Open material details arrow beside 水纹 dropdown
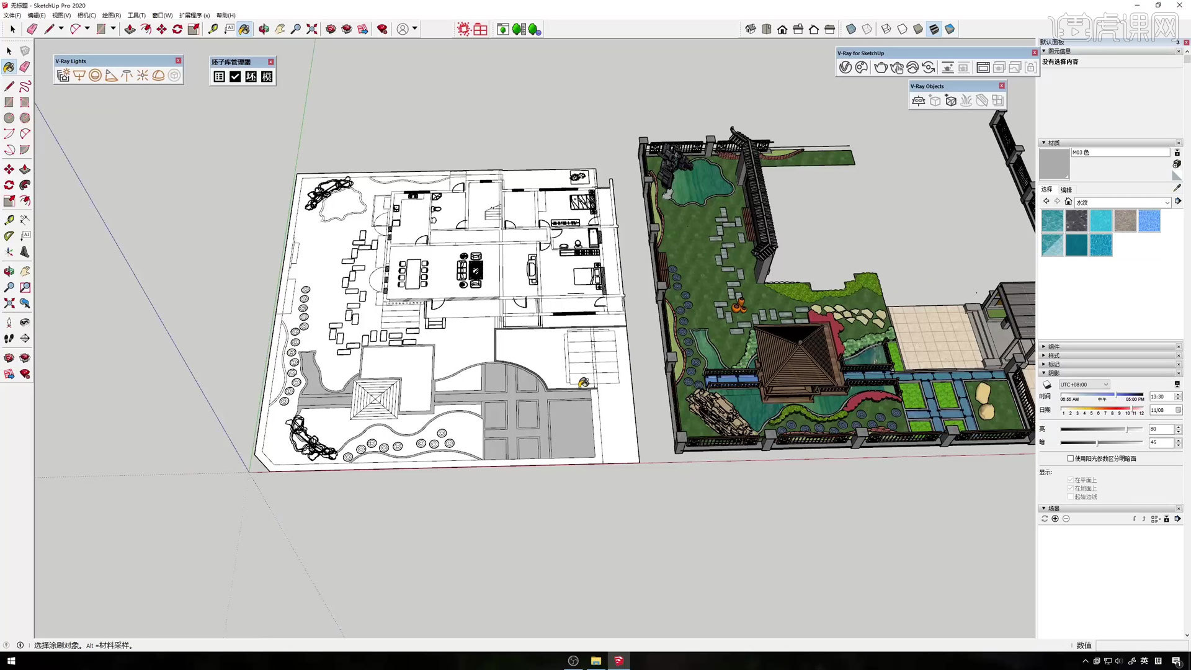 click(1178, 202)
